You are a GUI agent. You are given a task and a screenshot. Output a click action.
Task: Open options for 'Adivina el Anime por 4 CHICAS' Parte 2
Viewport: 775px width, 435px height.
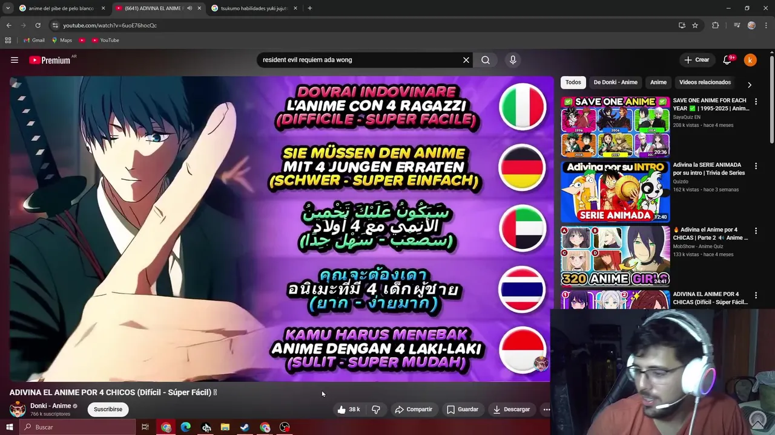[756, 231]
